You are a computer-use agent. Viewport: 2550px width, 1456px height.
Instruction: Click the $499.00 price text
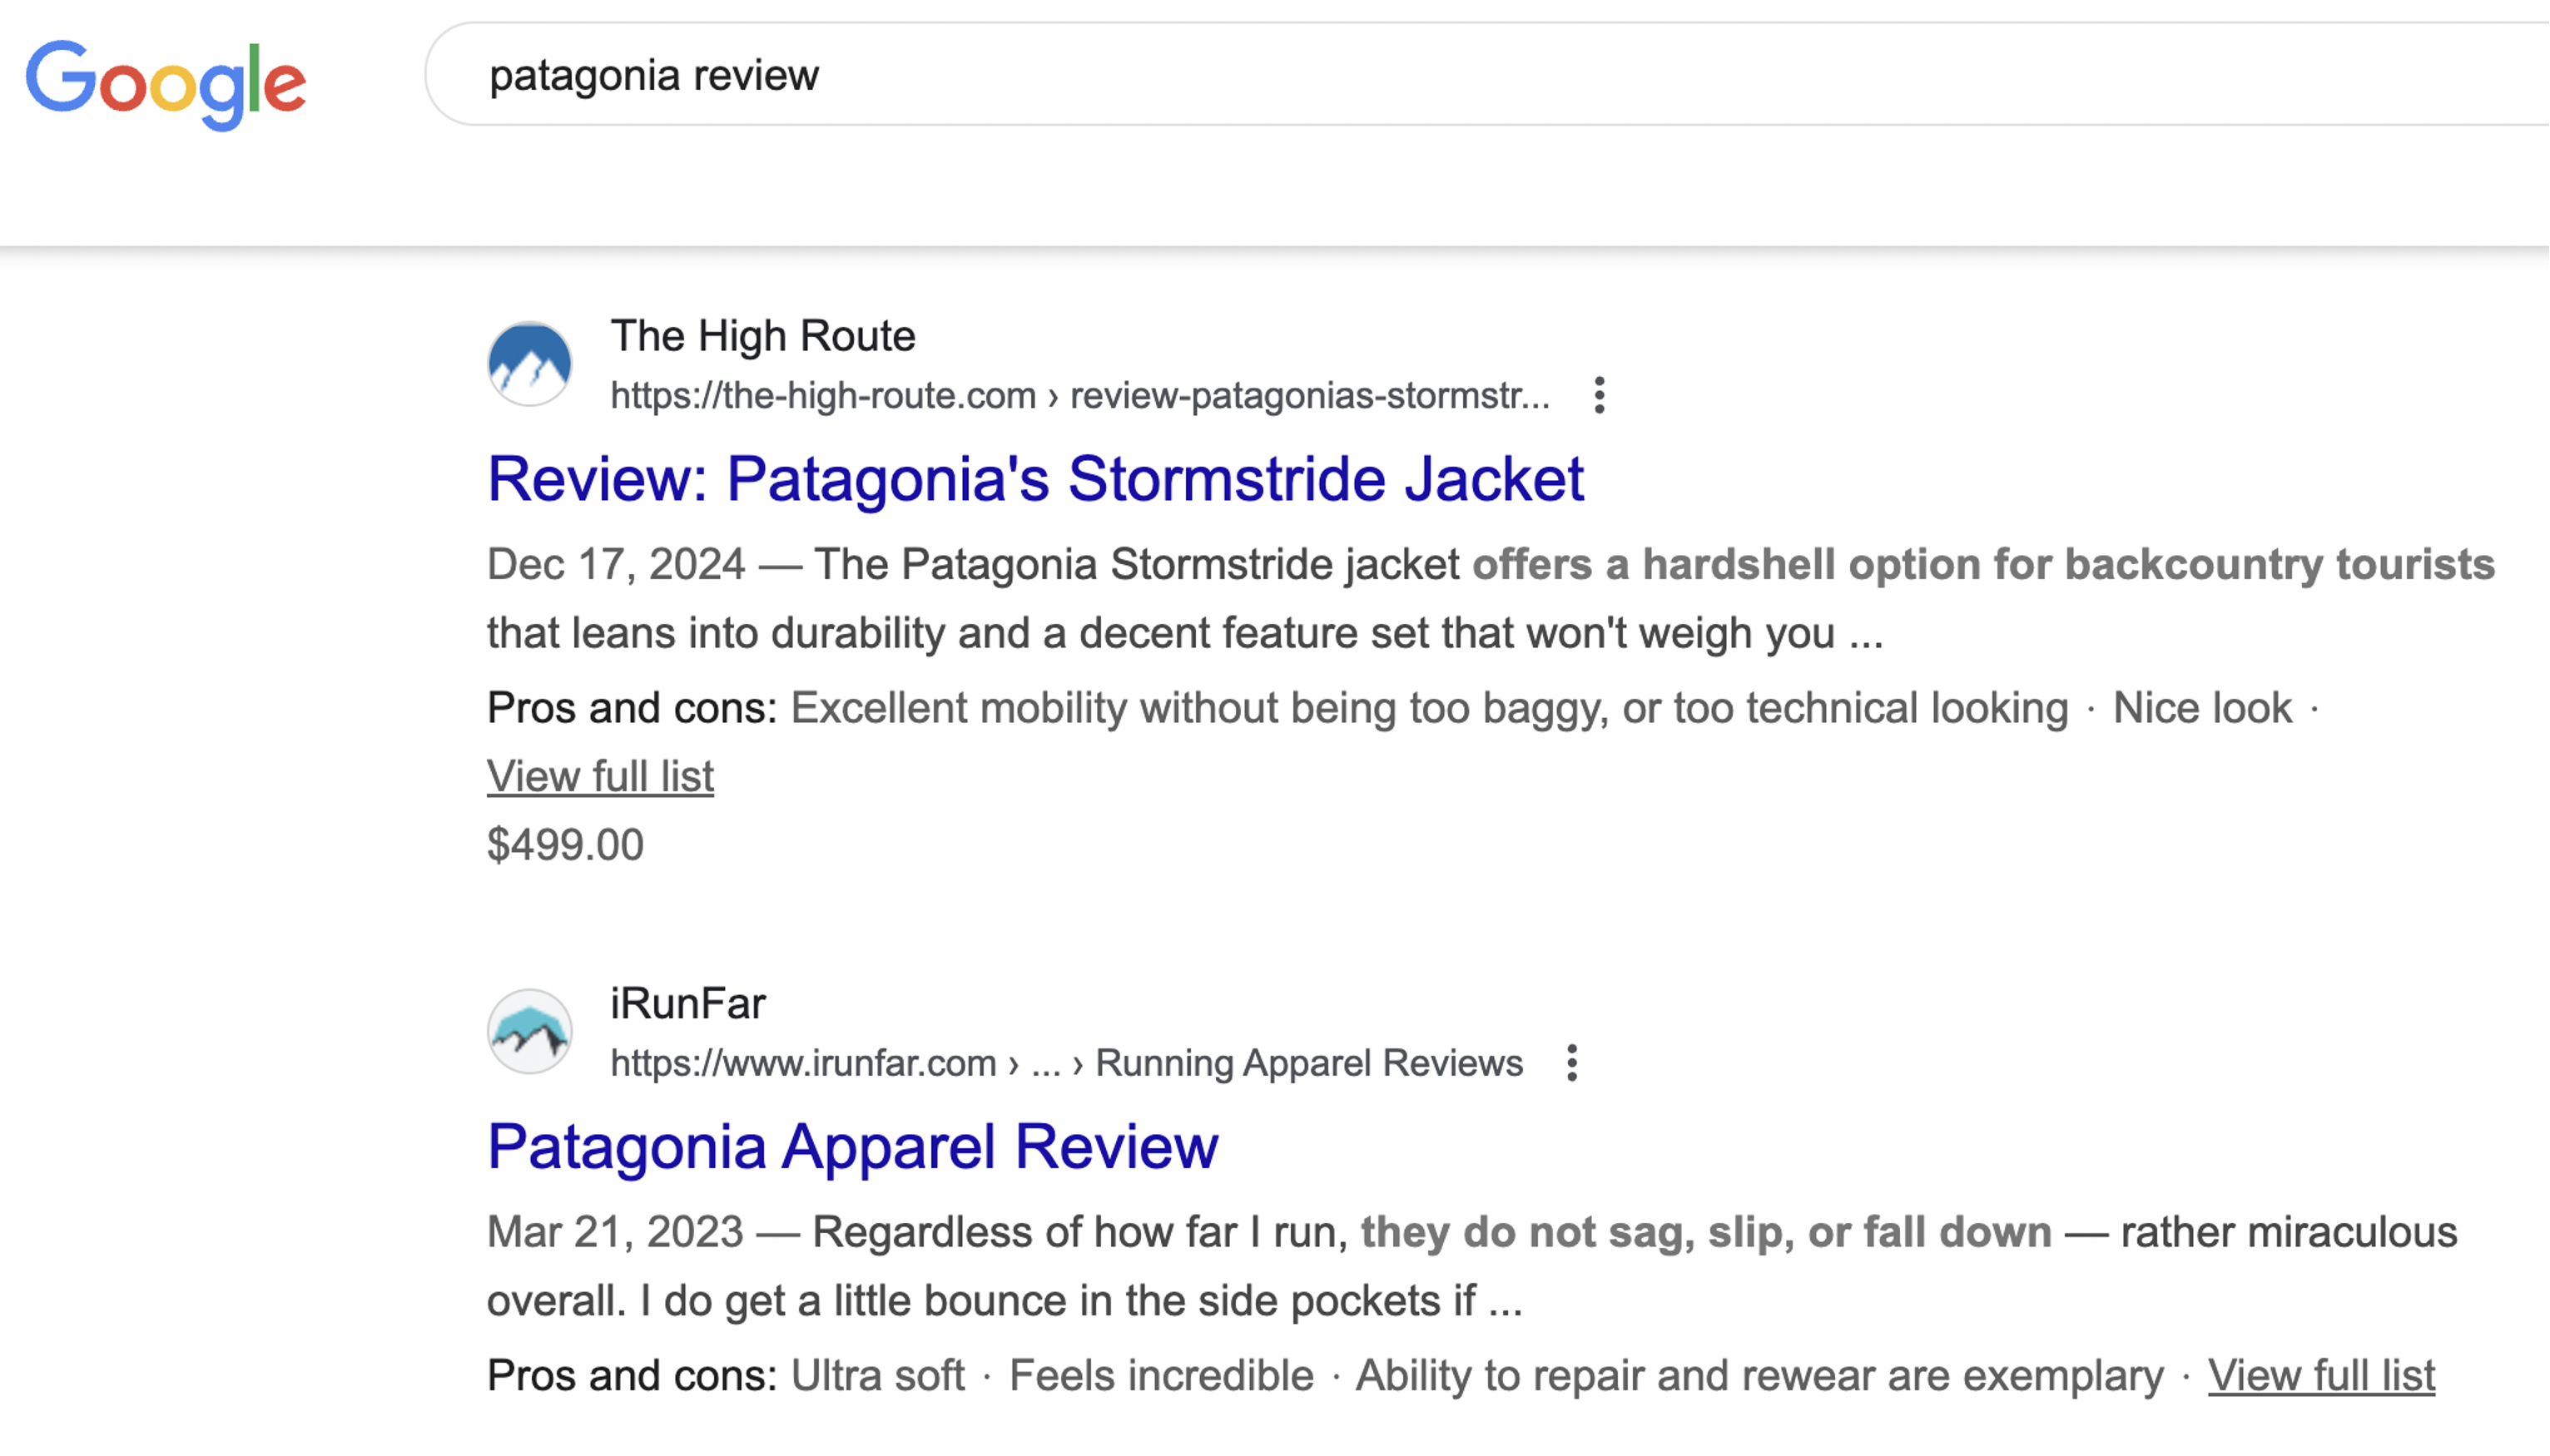coord(565,845)
